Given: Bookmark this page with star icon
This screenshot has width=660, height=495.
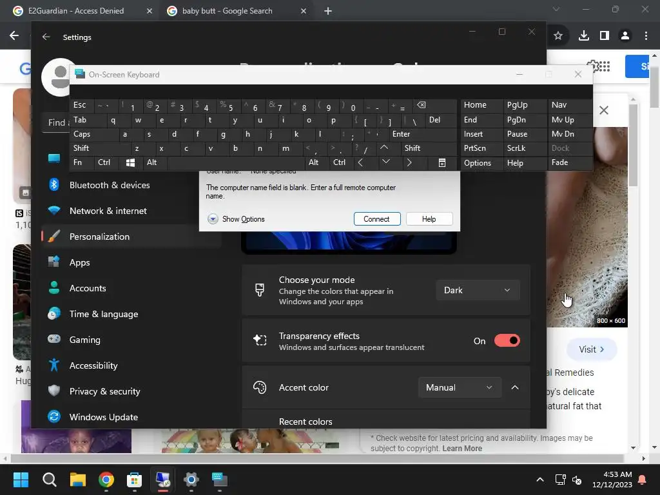Looking at the screenshot, I should click(558, 36).
